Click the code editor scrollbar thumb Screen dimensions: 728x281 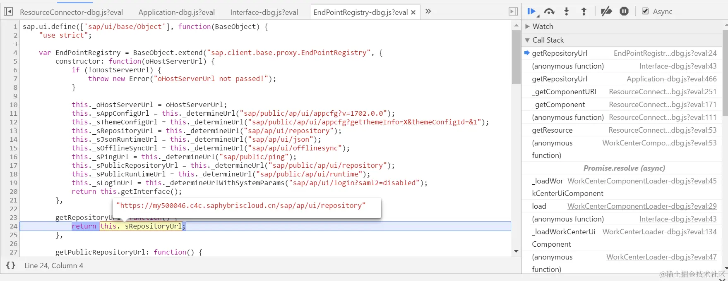pyautogui.click(x=516, y=57)
